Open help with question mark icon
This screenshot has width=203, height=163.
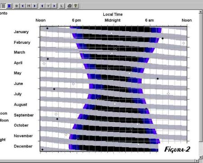pos(76,6)
